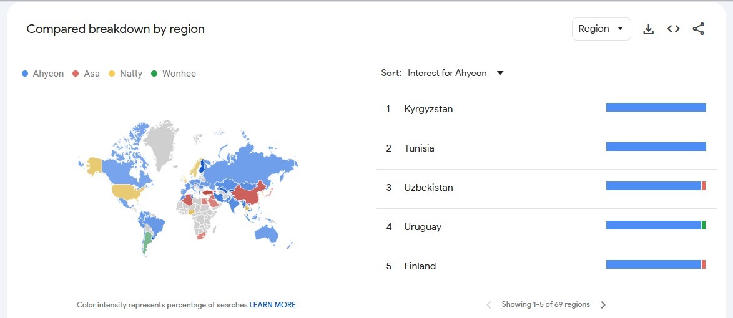
Task: Go to next page of regions
Action: coord(603,305)
